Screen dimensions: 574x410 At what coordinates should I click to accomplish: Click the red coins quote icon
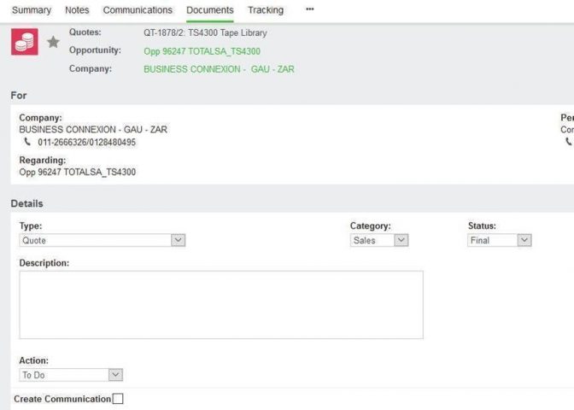(24, 41)
